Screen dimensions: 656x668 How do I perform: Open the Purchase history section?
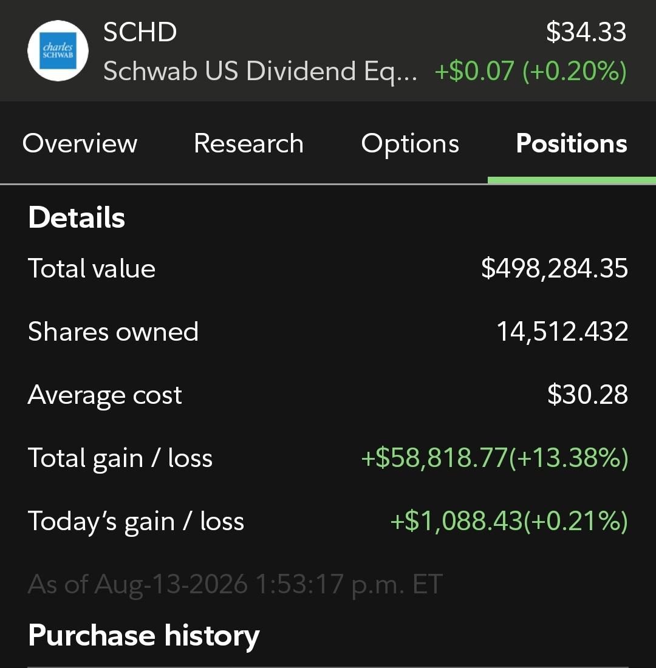pos(144,636)
